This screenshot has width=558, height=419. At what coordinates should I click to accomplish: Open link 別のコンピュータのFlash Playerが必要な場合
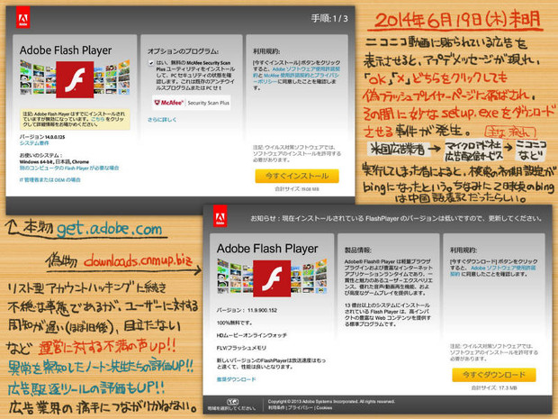(x=69, y=168)
